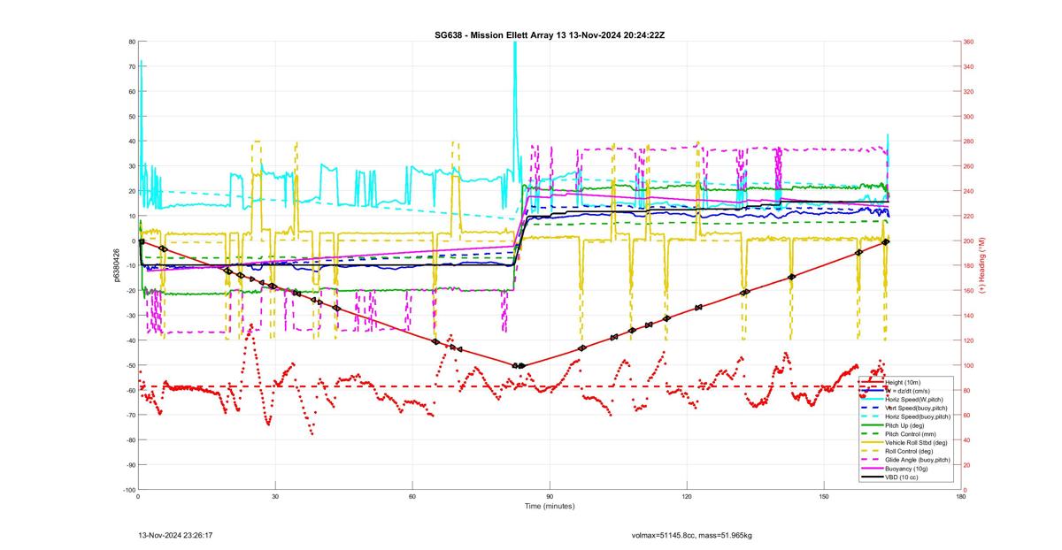Click legend entry 'Vert Speed(buoy,pitch)'
Screen dimensions: 1062x550
[918, 407]
